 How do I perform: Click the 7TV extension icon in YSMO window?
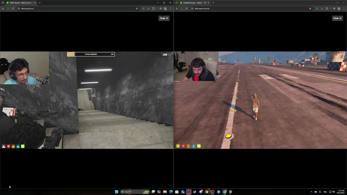143,8
